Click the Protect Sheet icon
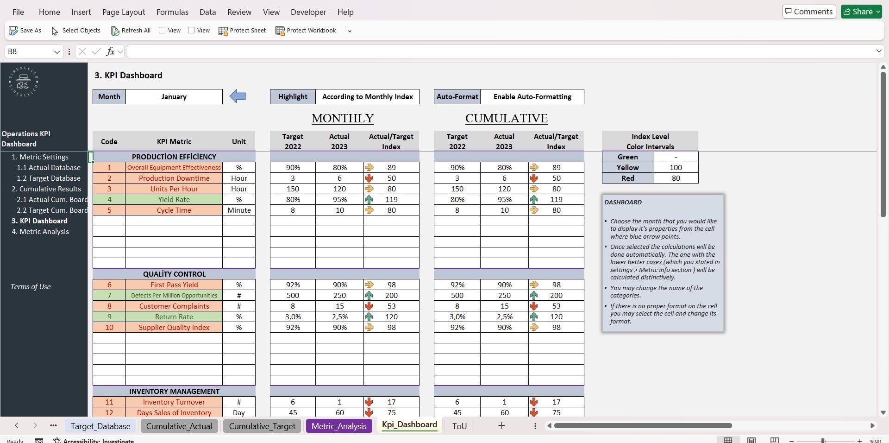The image size is (889, 443). click(224, 31)
